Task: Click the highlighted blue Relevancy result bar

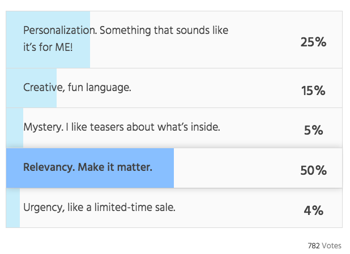Action: coord(90,168)
